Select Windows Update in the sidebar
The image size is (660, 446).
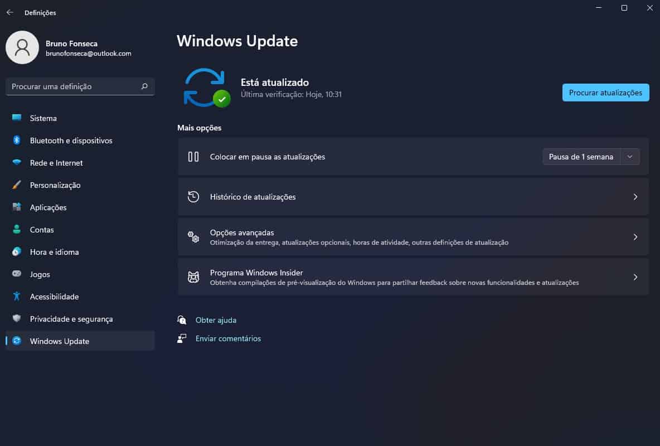click(x=80, y=341)
